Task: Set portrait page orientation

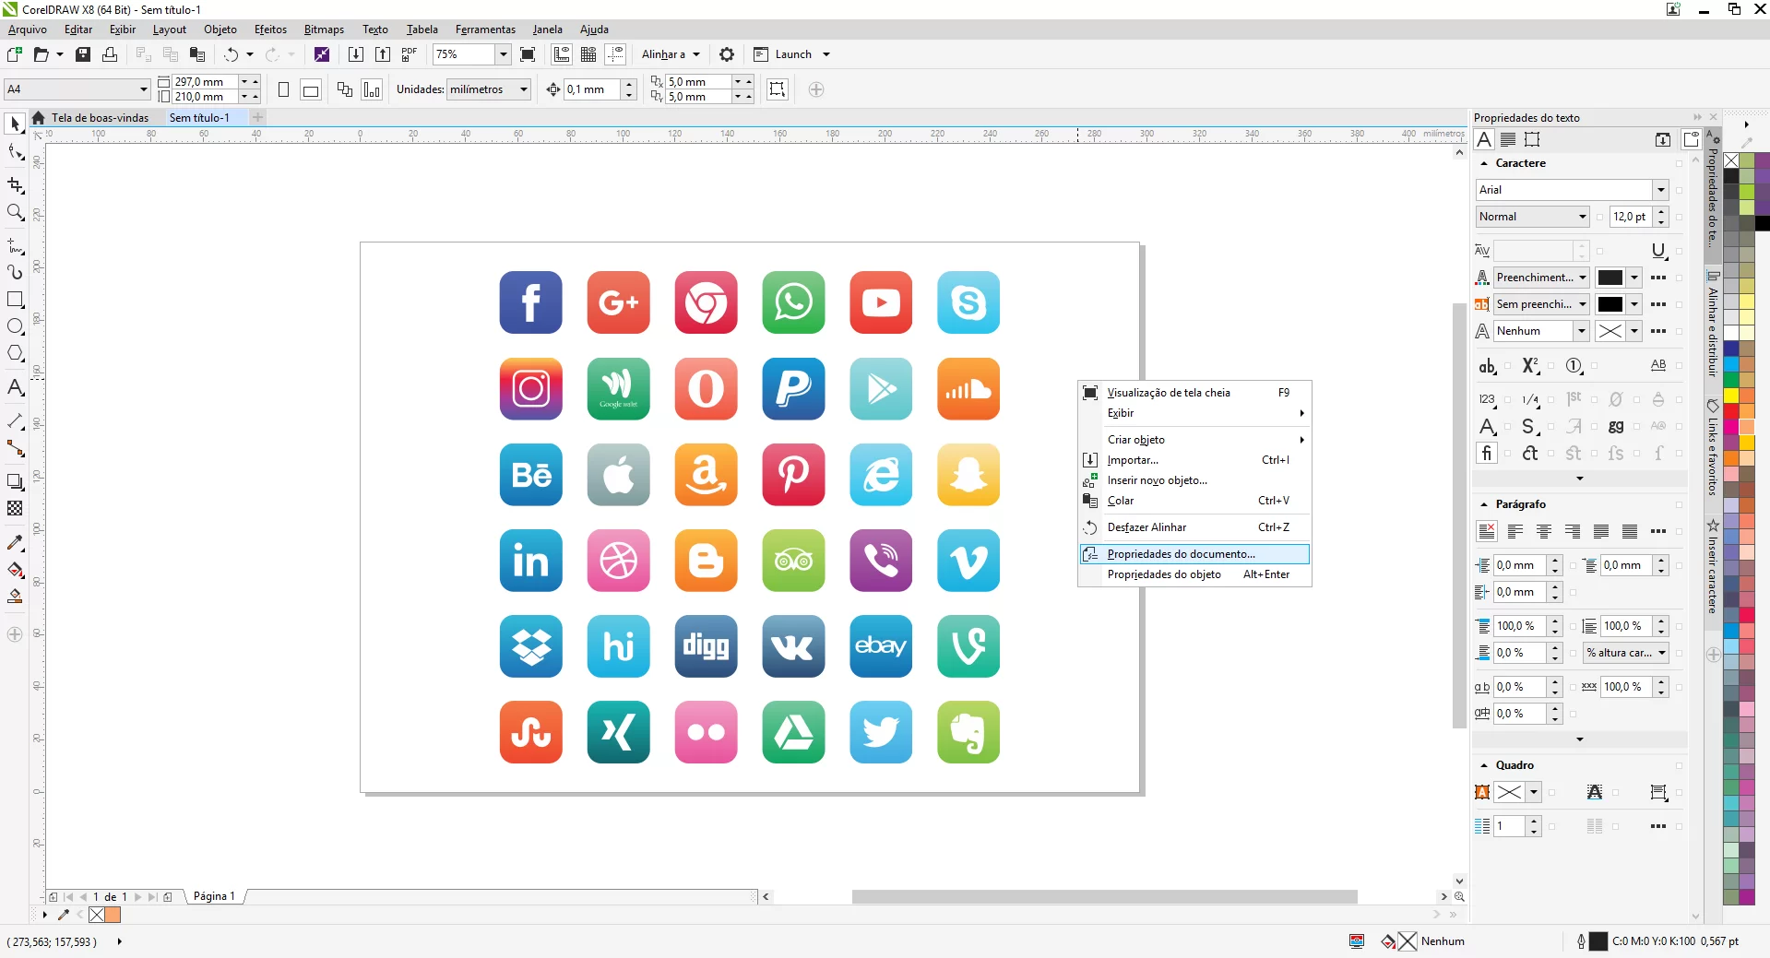Action: tap(284, 89)
